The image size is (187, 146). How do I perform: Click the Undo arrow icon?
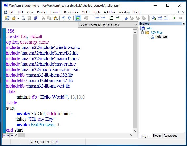64,18
